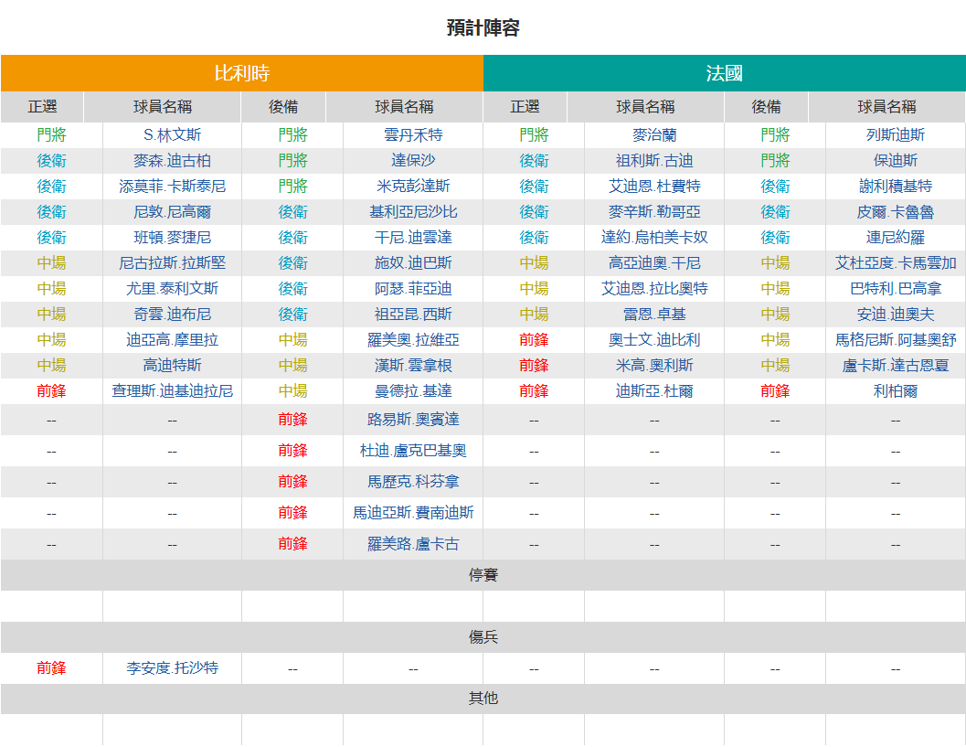Click forward 羅美路.盧卡古
966x747 pixels.
413,544
